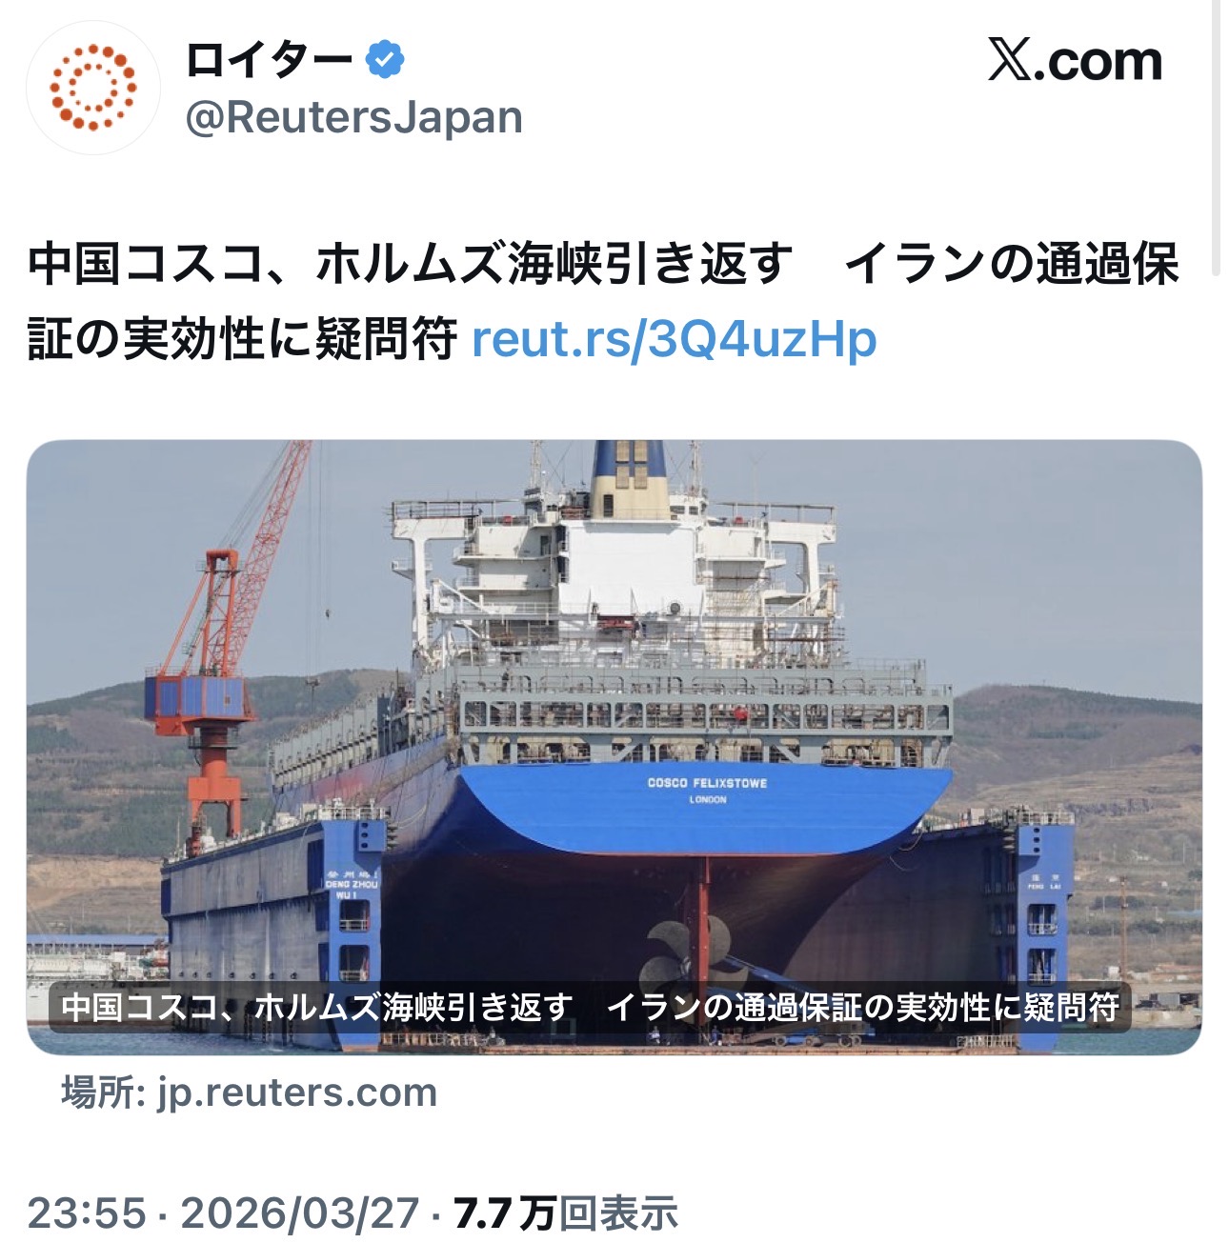Click the 場所: source label

pos(103,1092)
